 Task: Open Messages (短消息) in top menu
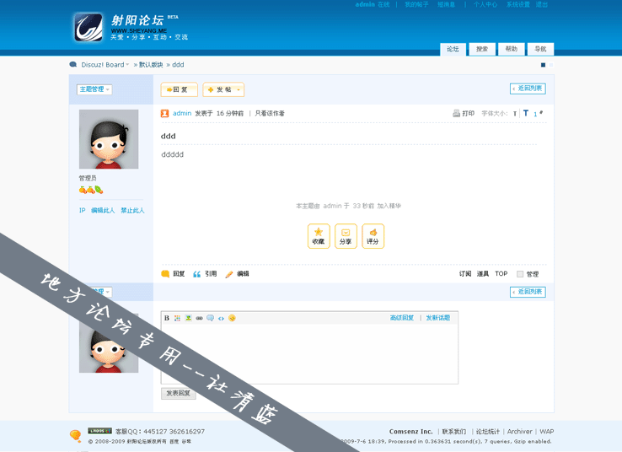(446, 4)
